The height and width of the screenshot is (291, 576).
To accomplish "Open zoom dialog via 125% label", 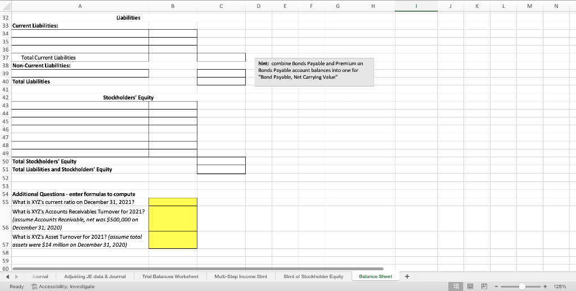I will 559,287.
